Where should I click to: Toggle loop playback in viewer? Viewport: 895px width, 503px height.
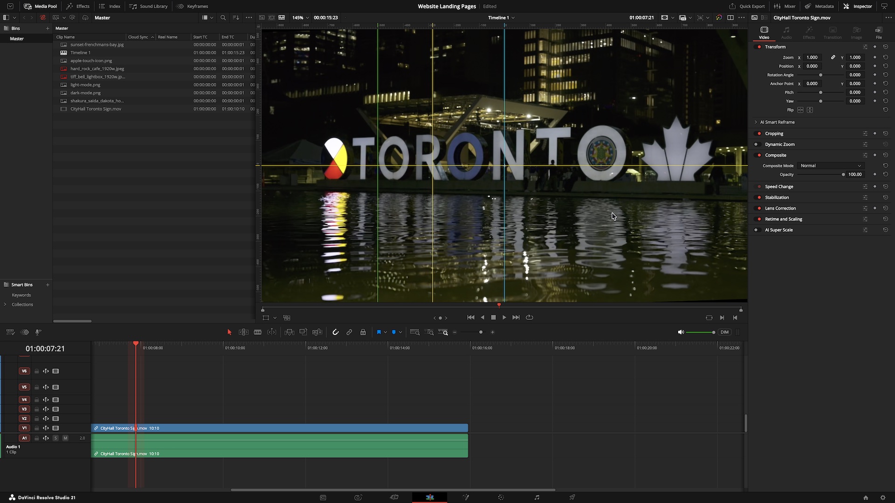[x=530, y=317]
